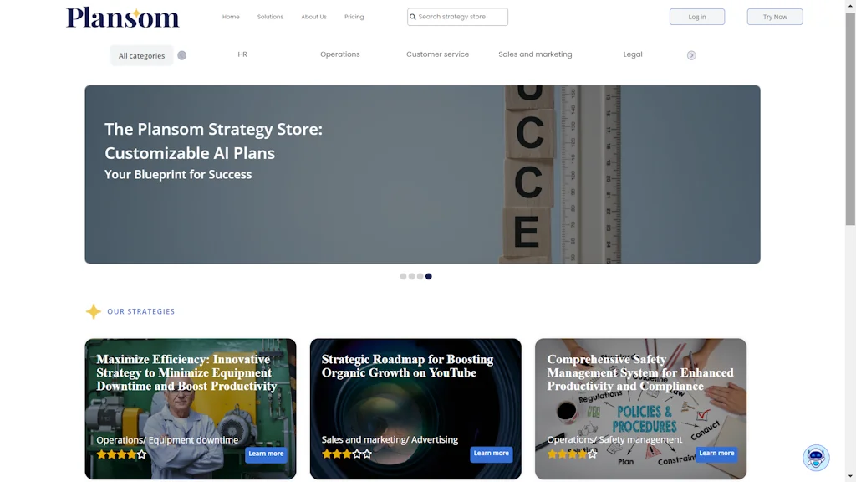The image size is (856, 482).
Task: Open the Pricing page
Action: [x=354, y=17]
